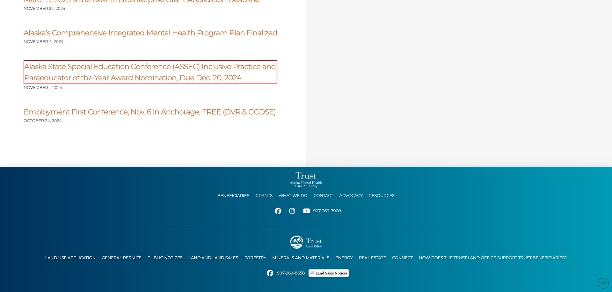Read Comprehensive Integrated Mental Health Program article
This screenshot has width=612, height=292.
[150, 33]
